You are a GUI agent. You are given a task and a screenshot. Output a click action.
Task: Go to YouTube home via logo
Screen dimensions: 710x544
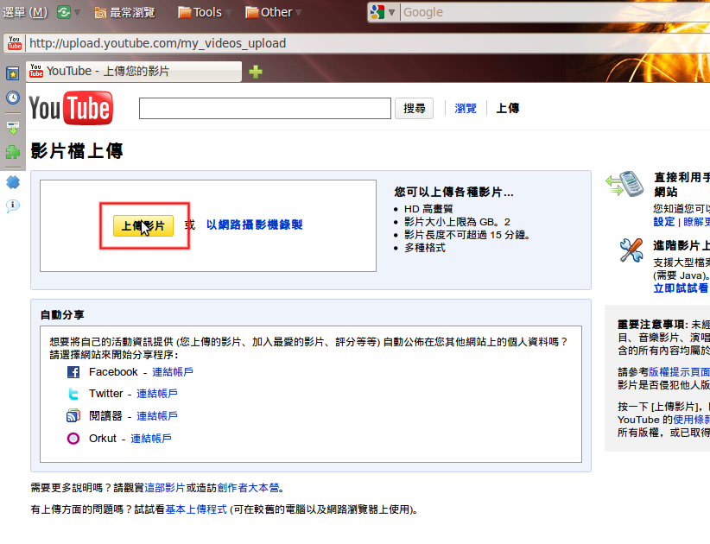[71, 108]
